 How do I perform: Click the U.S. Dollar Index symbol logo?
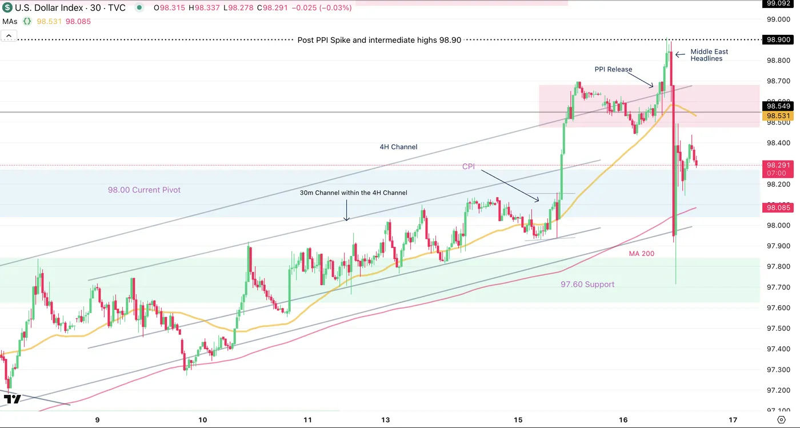click(7, 9)
